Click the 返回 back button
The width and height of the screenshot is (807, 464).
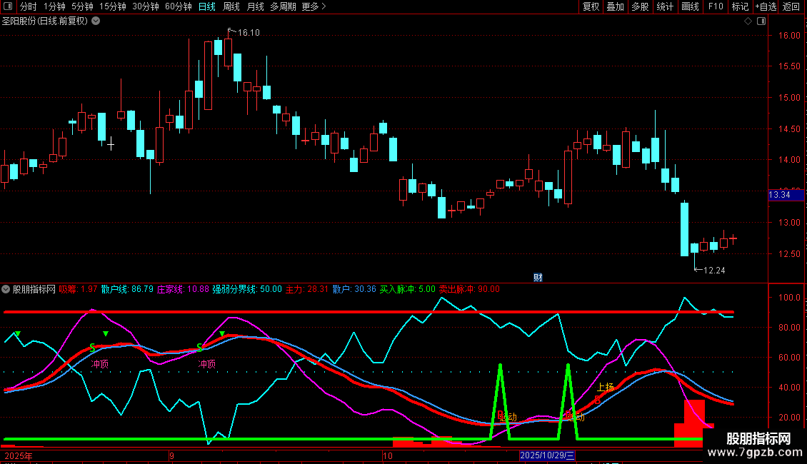(x=791, y=6)
